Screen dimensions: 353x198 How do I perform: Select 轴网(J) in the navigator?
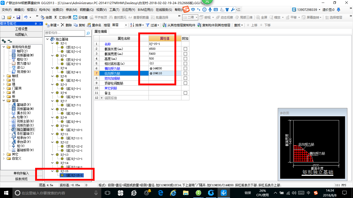click(22, 51)
